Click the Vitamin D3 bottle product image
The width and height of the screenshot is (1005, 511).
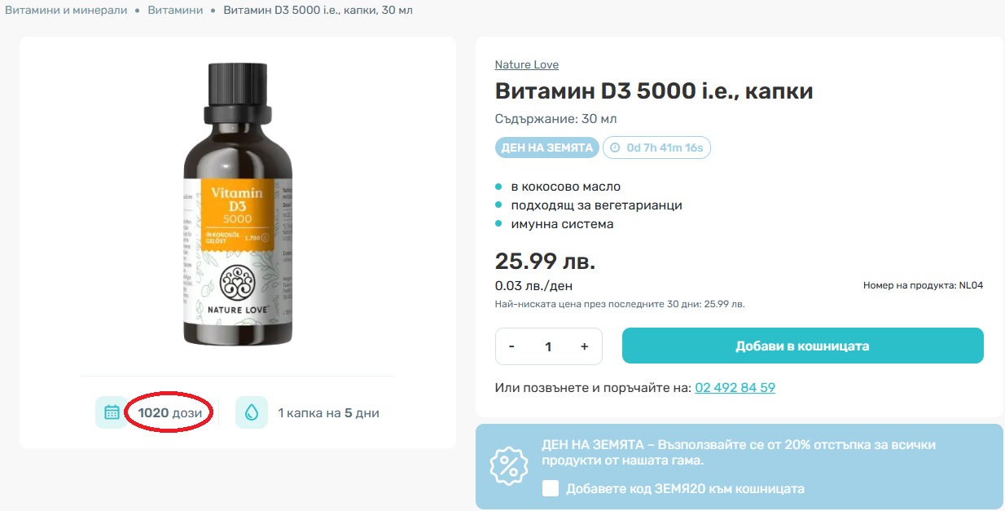click(237, 204)
